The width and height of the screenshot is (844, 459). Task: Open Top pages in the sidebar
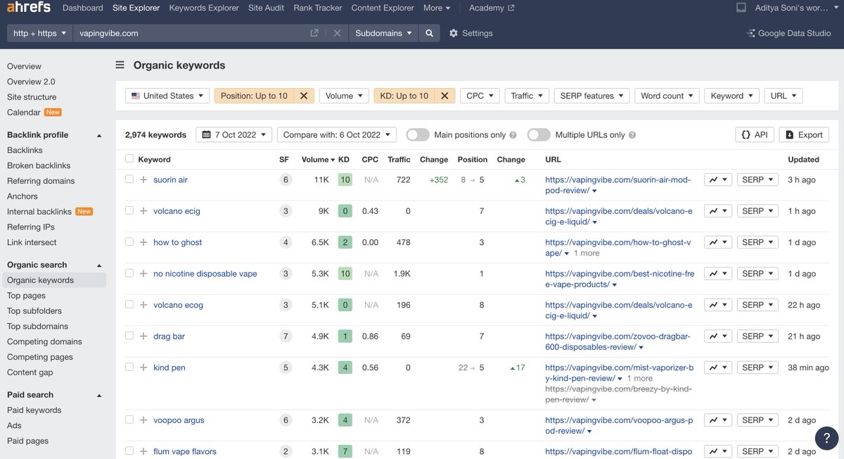point(26,296)
